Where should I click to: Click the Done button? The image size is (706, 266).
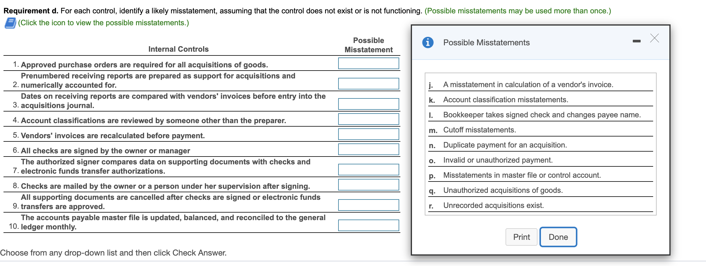coord(558,237)
